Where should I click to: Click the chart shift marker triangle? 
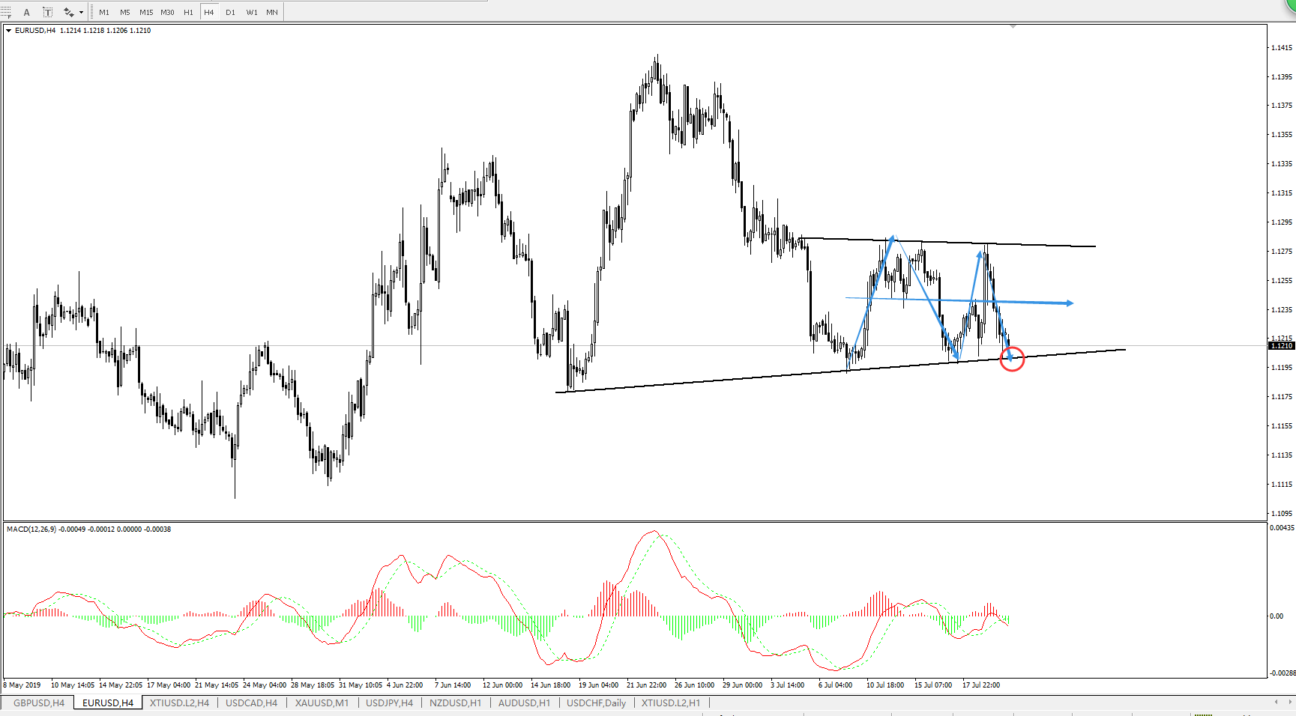point(1013,26)
